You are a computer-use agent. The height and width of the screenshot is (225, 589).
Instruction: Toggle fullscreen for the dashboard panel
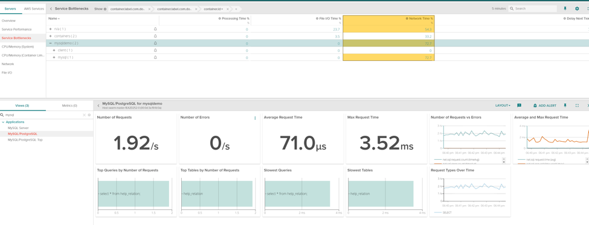577,106
